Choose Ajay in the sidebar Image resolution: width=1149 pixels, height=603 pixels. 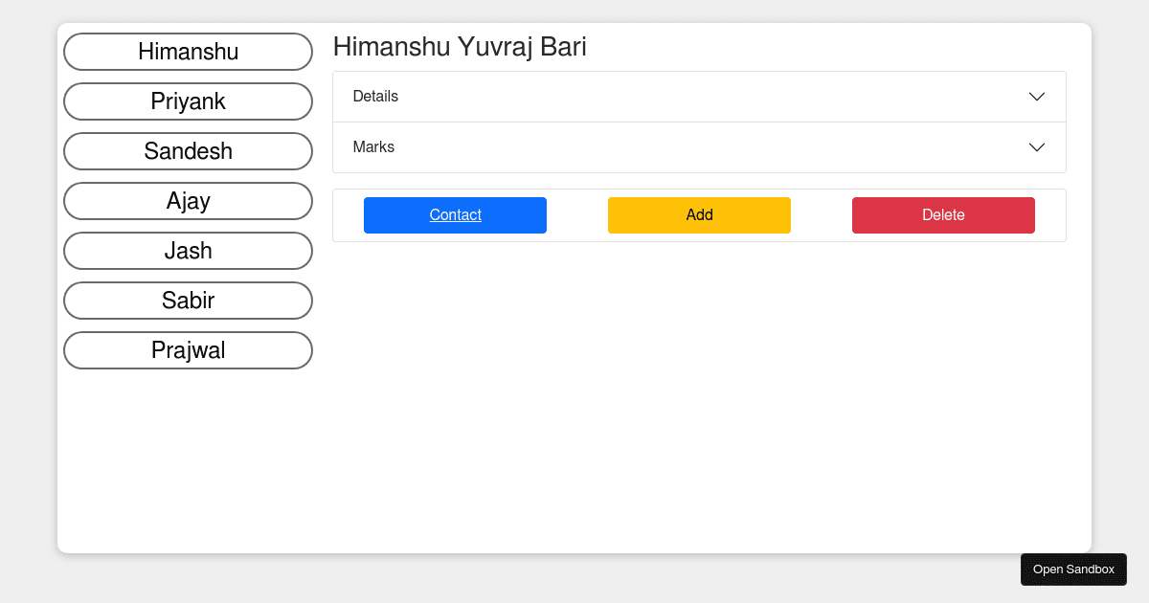(x=188, y=201)
